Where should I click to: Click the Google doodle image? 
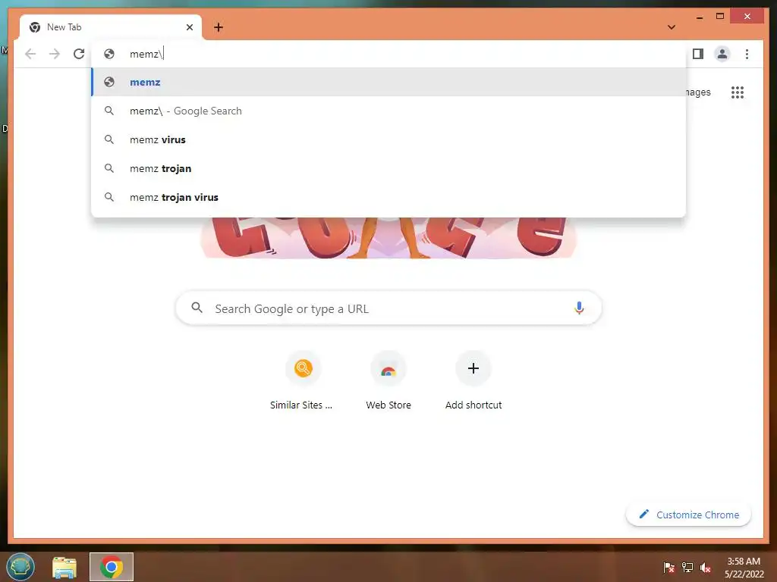click(388, 237)
